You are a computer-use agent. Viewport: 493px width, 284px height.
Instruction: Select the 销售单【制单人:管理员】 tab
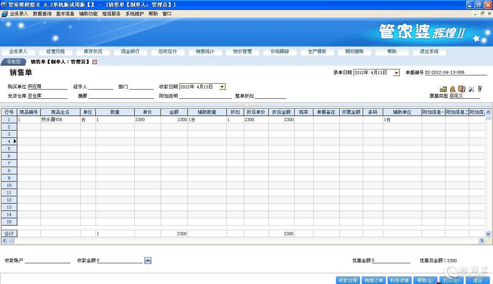(x=60, y=62)
